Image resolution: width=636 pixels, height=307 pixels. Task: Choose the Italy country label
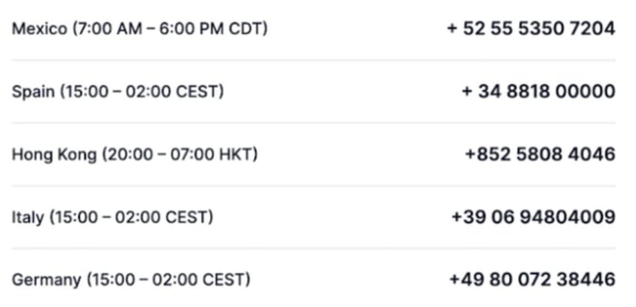28,218
